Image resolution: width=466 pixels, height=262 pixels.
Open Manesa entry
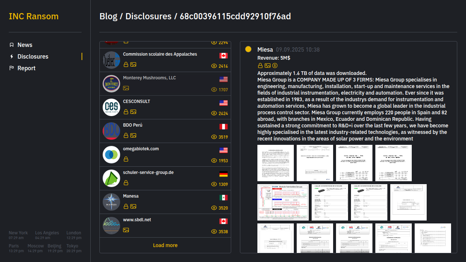[x=165, y=202]
